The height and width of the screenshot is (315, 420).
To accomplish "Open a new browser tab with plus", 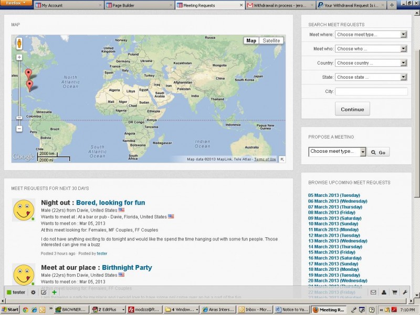I will pos(392,5).
